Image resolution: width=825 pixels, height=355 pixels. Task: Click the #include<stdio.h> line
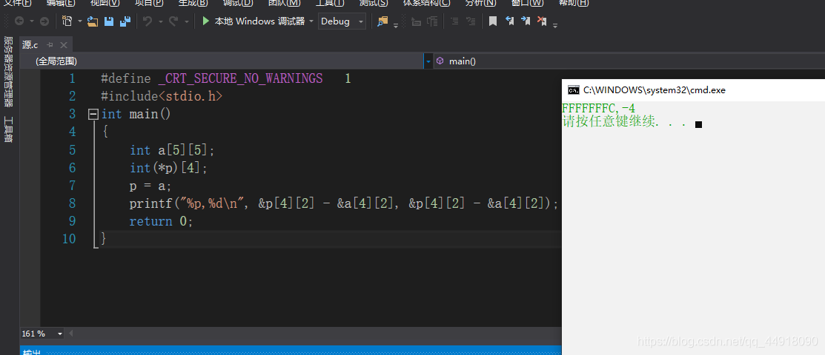(162, 97)
